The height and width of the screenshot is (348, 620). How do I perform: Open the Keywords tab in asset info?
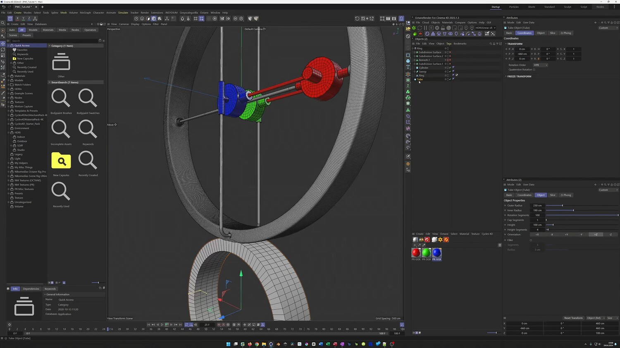(x=50, y=289)
